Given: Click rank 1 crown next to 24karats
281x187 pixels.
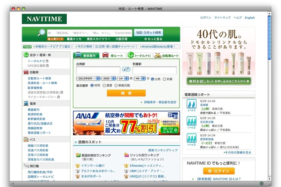Looking at the screenshot, I should (x=126, y=165).
